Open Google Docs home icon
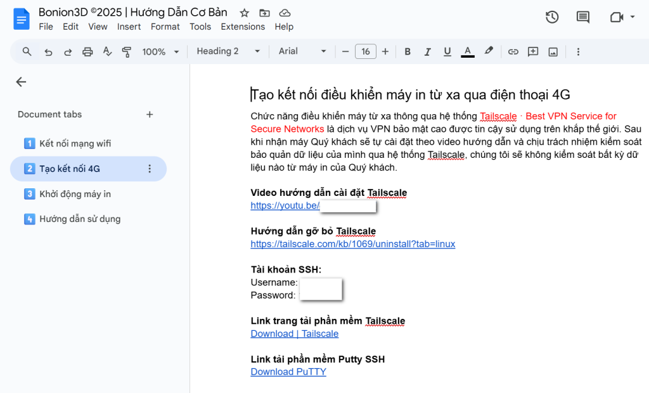The image size is (649, 393). click(x=21, y=19)
